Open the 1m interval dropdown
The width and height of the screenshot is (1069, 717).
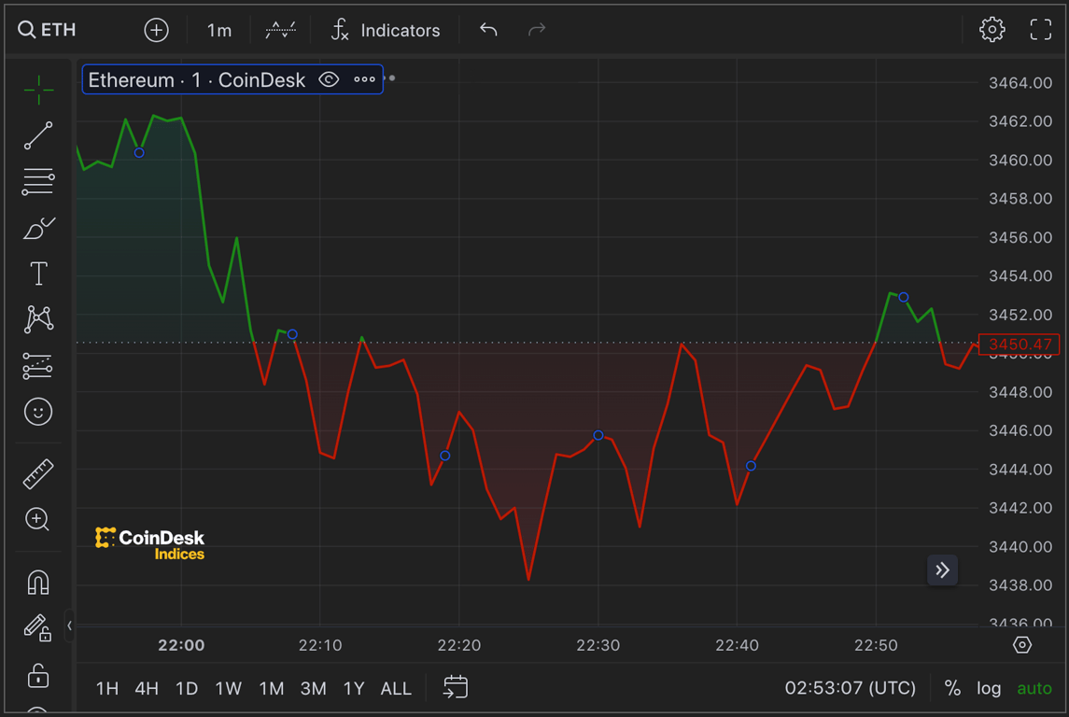(x=218, y=30)
